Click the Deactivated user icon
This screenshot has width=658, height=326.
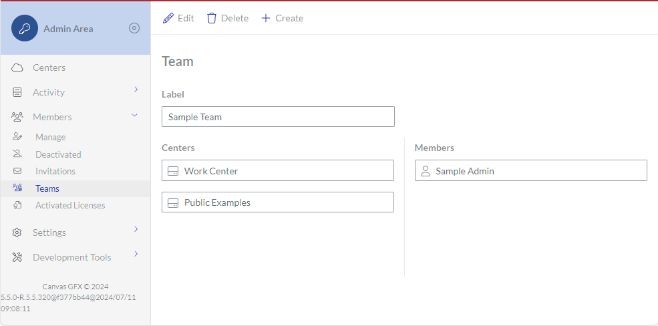click(x=17, y=154)
